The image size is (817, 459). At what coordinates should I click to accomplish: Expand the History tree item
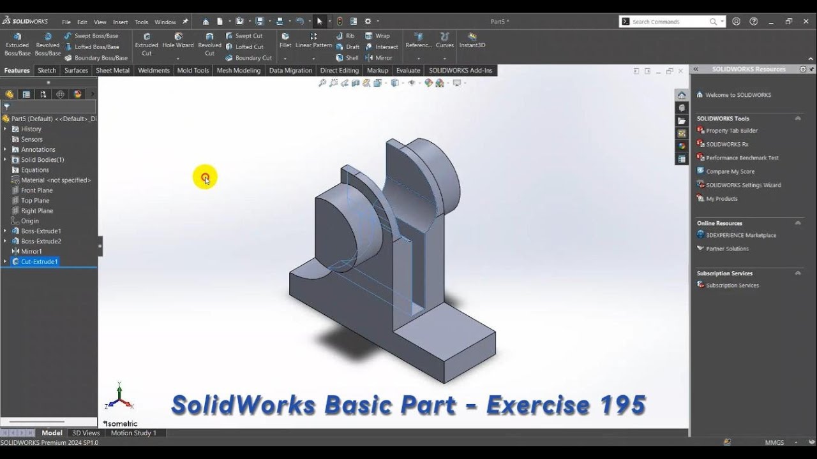(5, 129)
